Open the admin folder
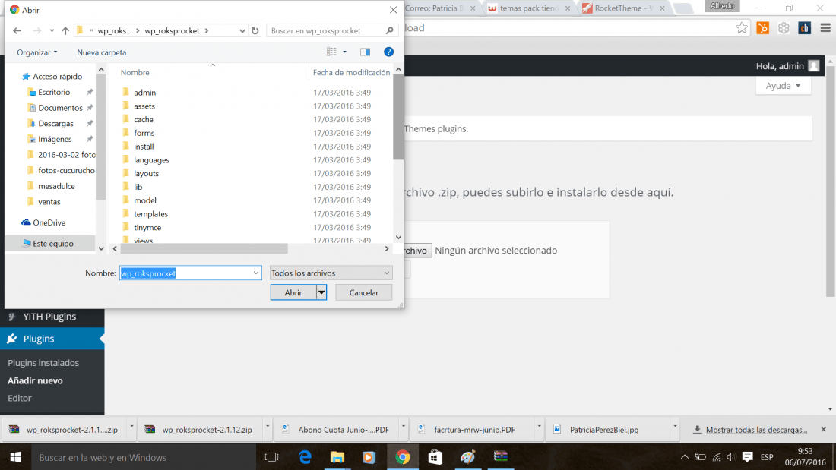 tap(144, 92)
